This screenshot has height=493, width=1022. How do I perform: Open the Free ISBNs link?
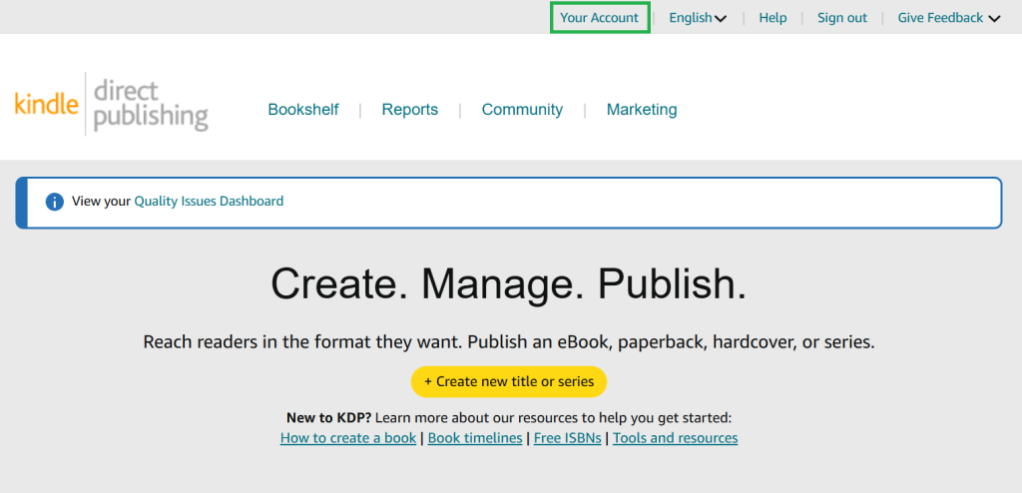[568, 437]
